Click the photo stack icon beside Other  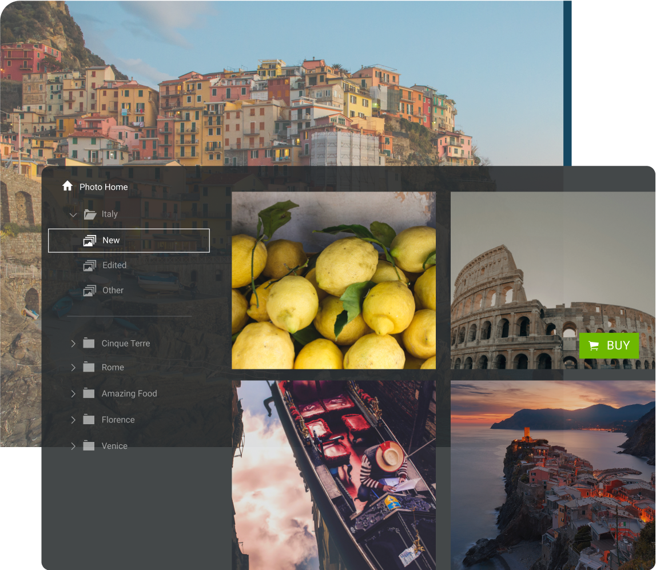[90, 290]
